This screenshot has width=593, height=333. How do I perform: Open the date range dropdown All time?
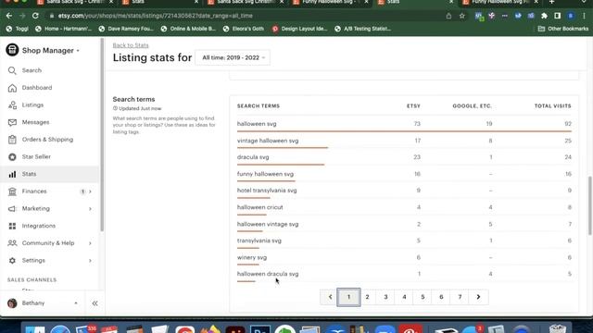point(233,57)
